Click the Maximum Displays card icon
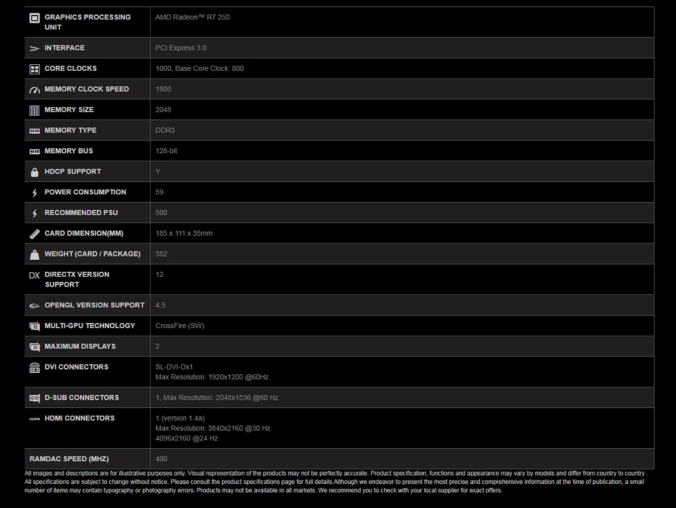 coord(34,347)
